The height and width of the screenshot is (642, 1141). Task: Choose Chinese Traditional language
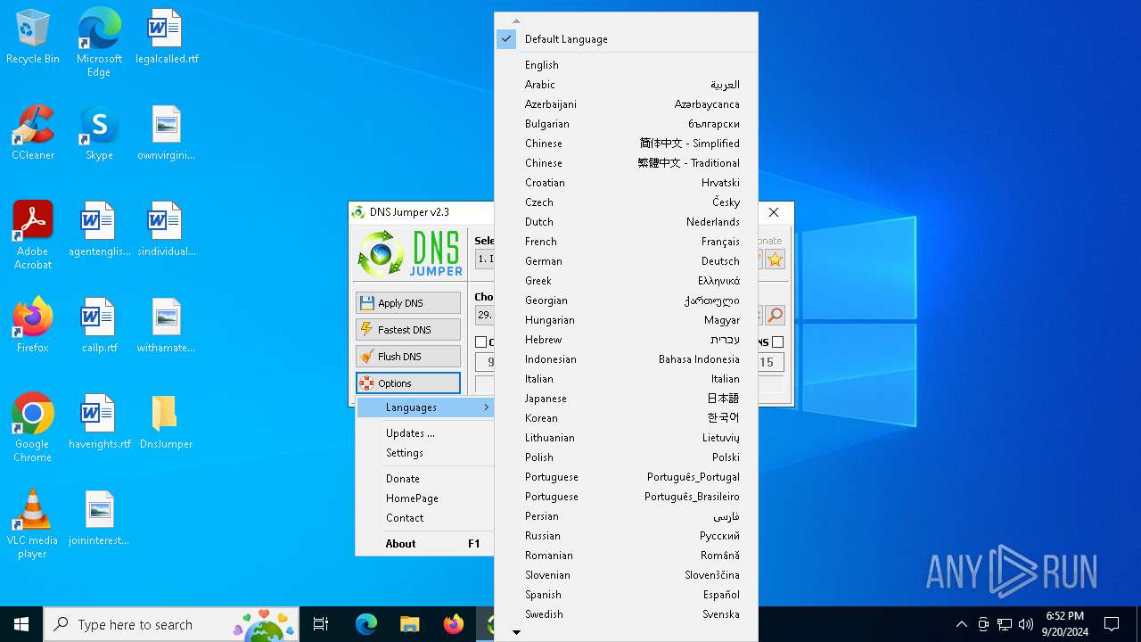(x=626, y=163)
